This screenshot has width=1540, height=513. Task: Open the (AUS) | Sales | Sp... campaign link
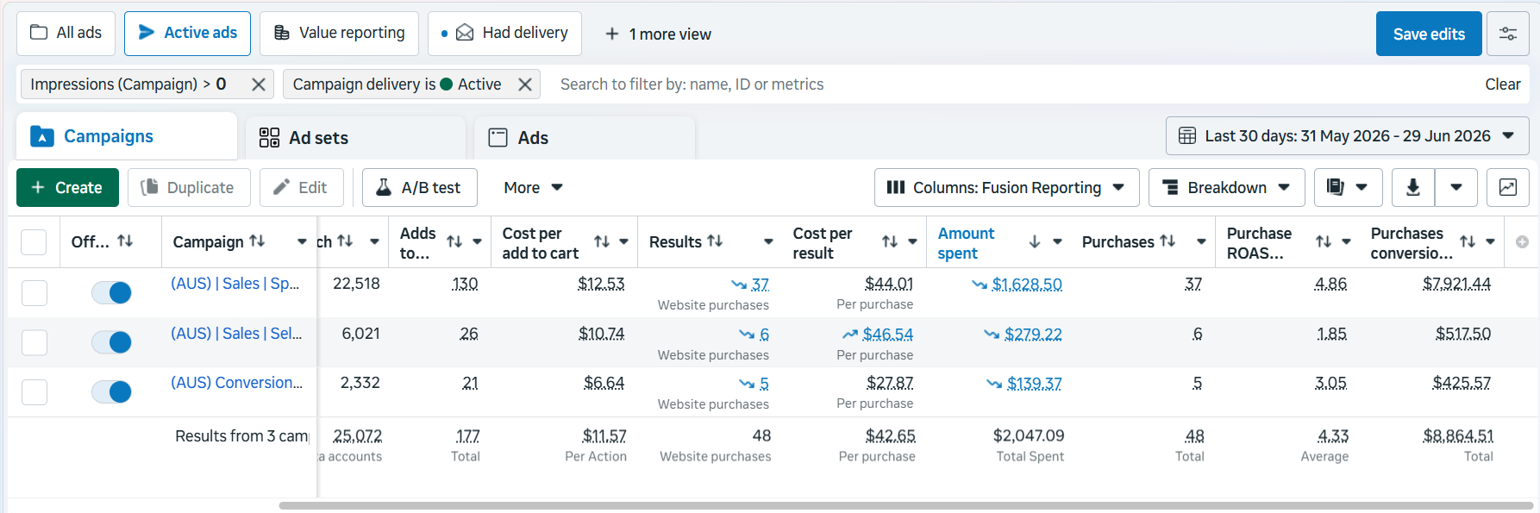235,284
